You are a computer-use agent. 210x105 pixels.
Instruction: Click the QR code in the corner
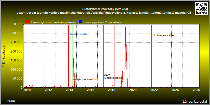[201, 8]
